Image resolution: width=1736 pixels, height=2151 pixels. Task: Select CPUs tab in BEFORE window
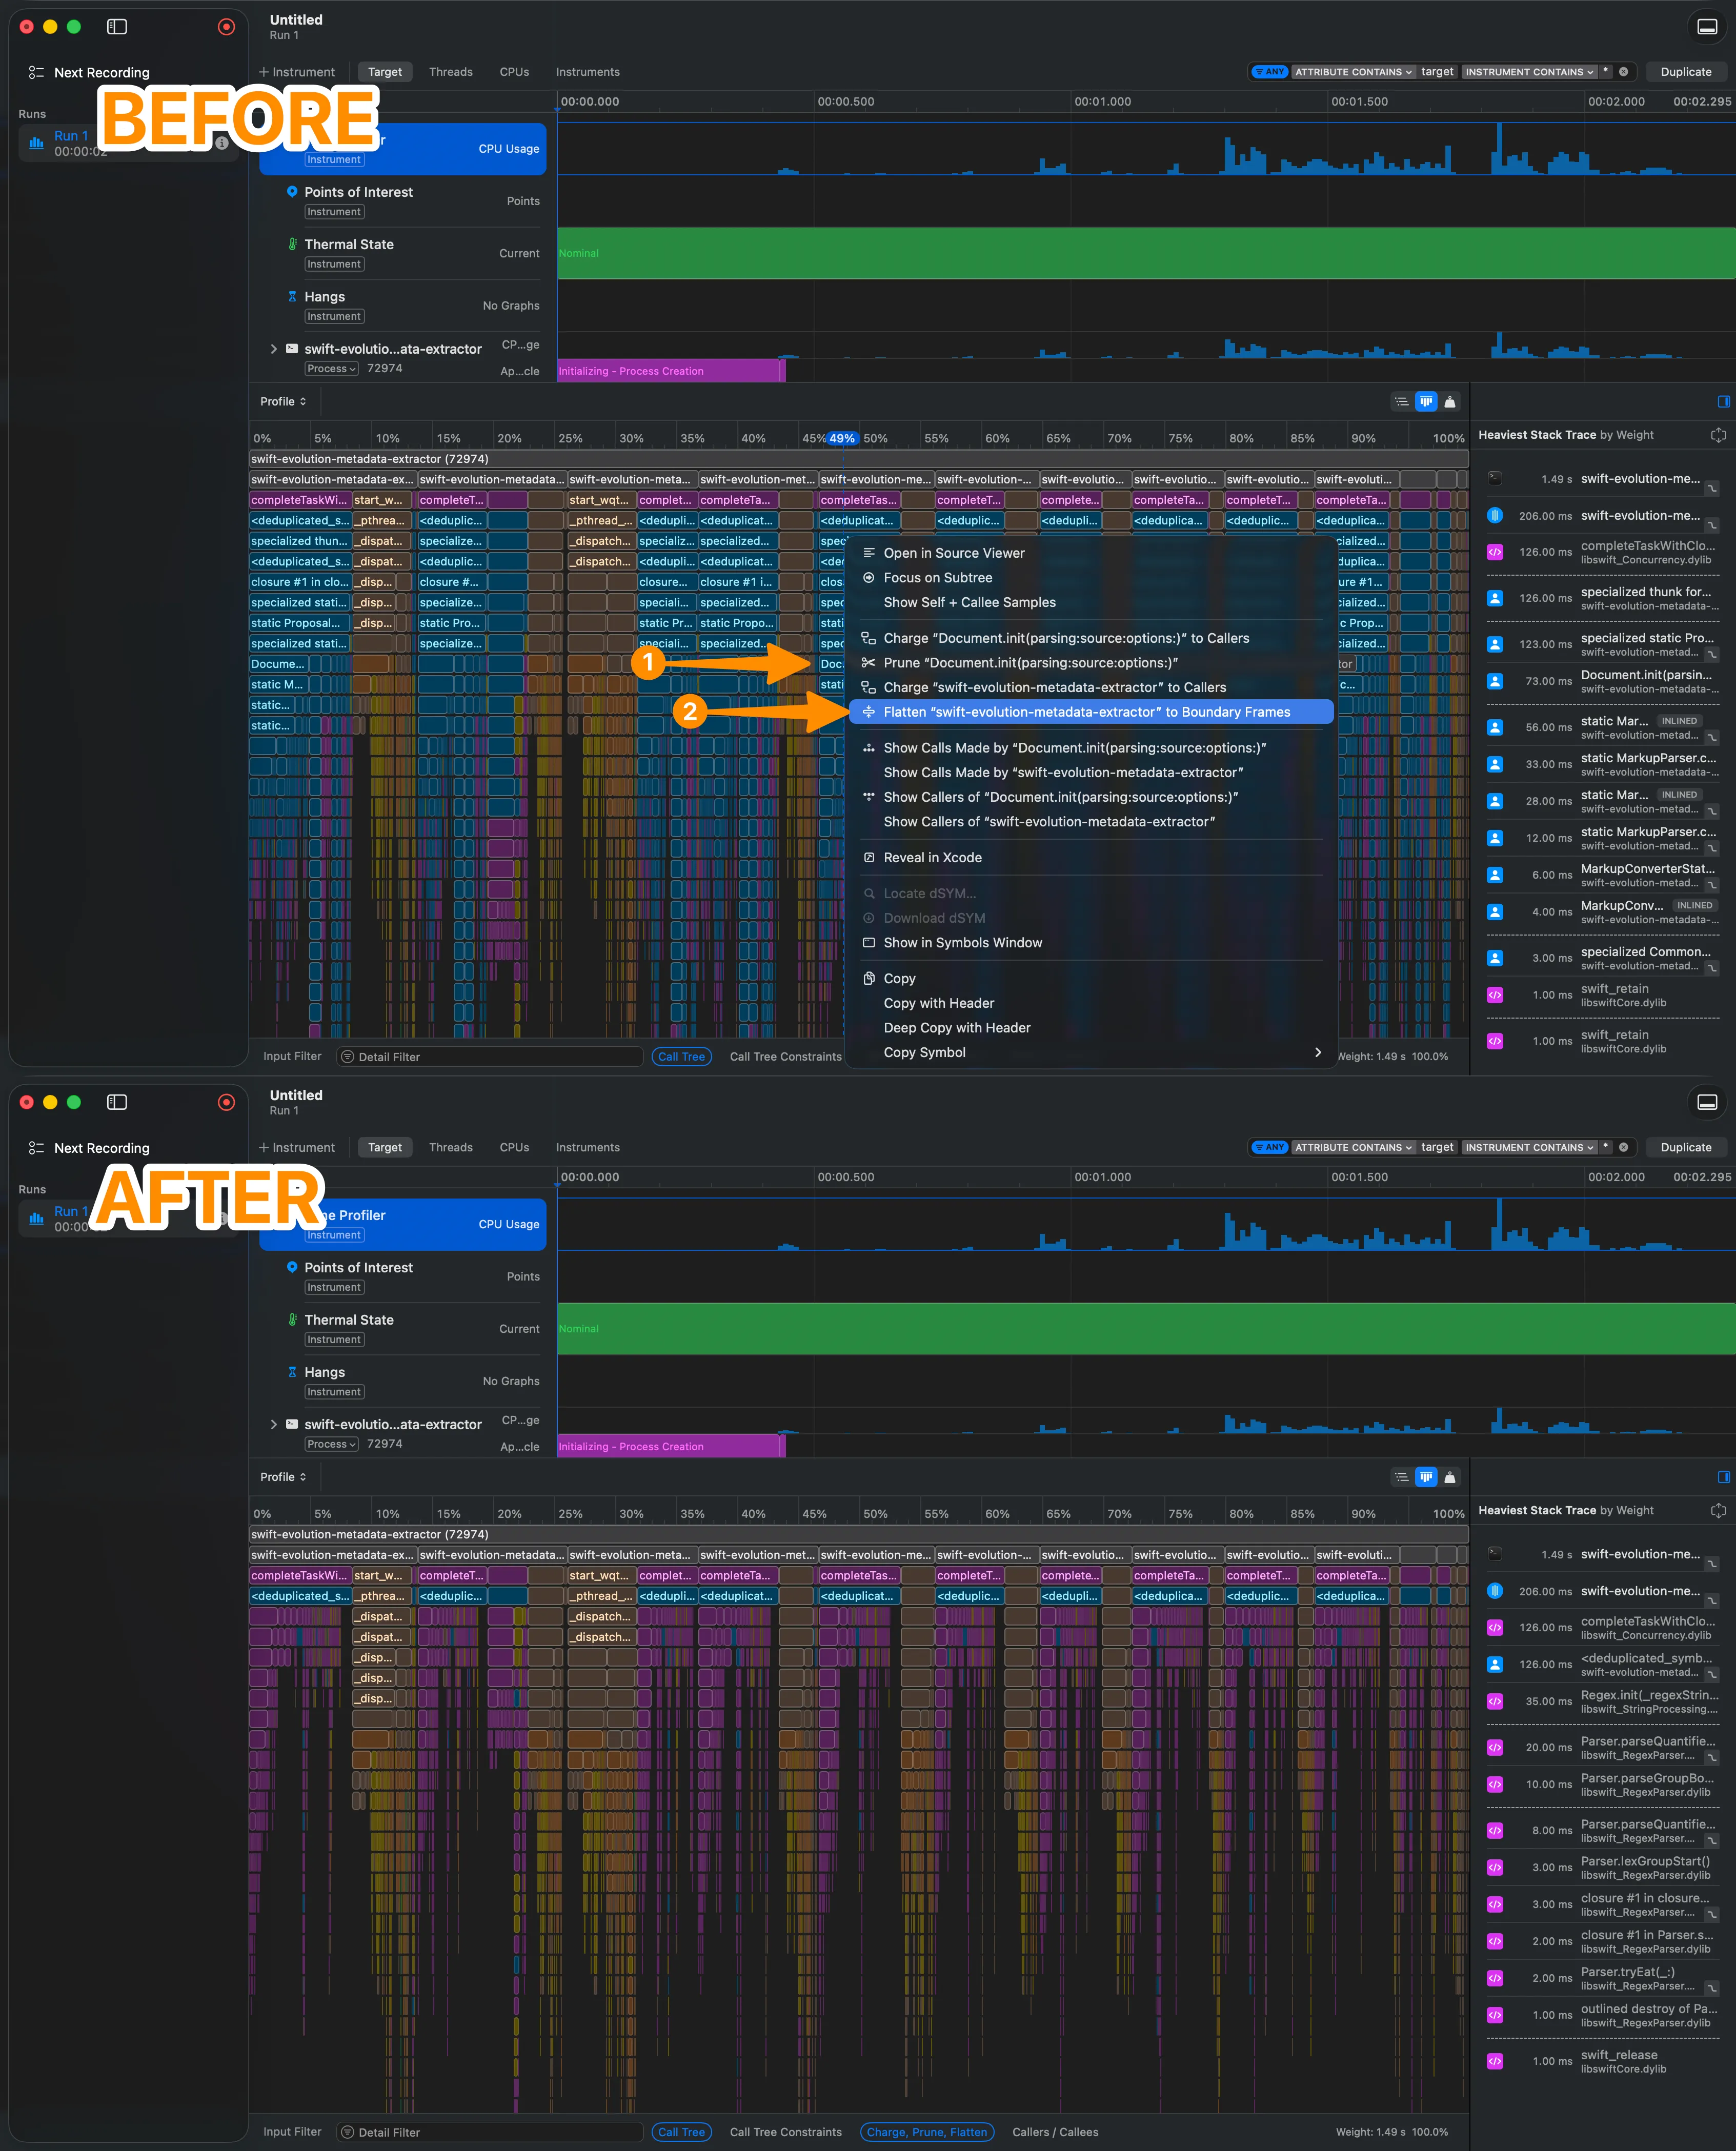[514, 72]
